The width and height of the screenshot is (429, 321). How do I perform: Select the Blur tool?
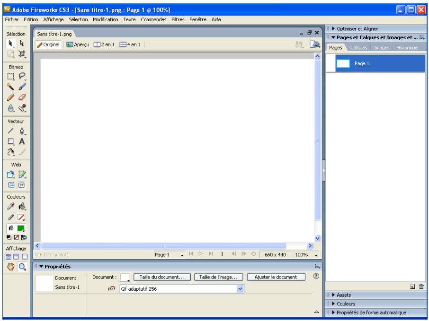pos(10,108)
